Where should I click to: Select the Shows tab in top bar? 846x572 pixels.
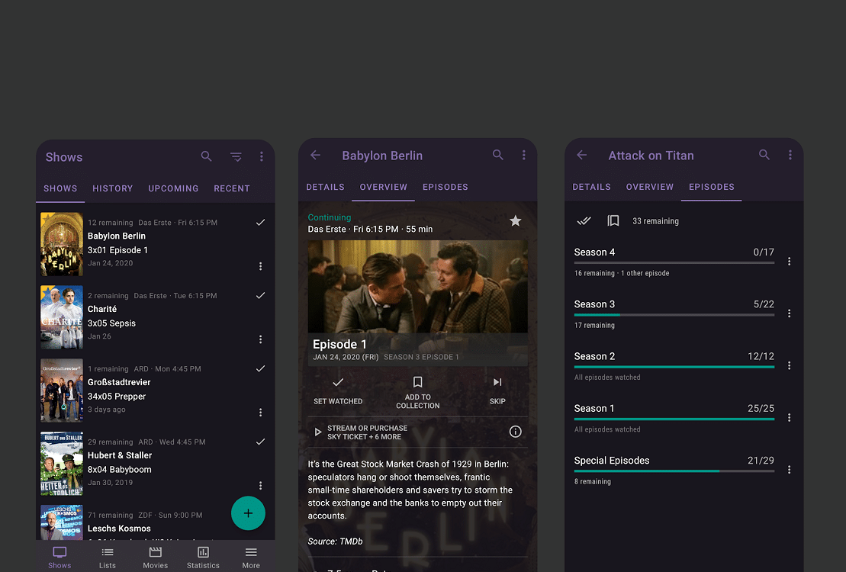(x=60, y=188)
